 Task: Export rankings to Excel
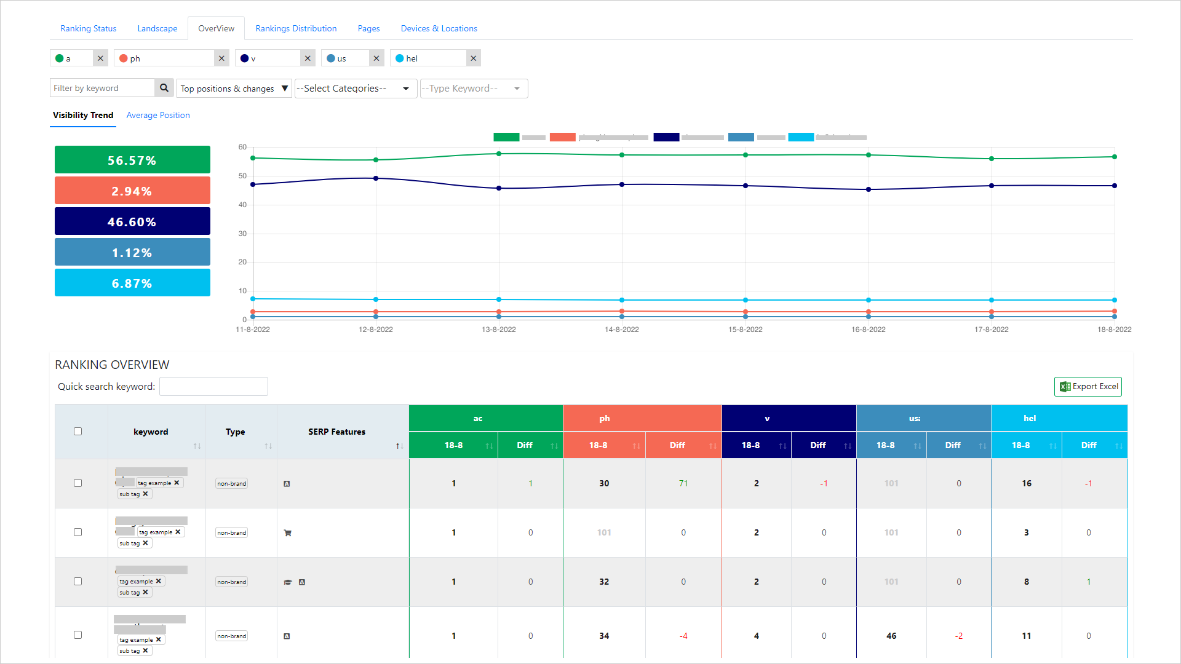[1088, 386]
